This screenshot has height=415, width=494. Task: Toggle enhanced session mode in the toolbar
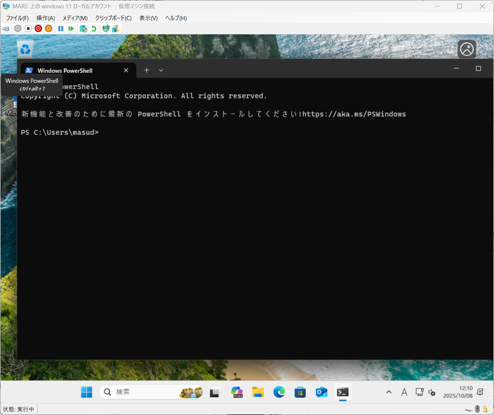pyautogui.click(x=106, y=29)
